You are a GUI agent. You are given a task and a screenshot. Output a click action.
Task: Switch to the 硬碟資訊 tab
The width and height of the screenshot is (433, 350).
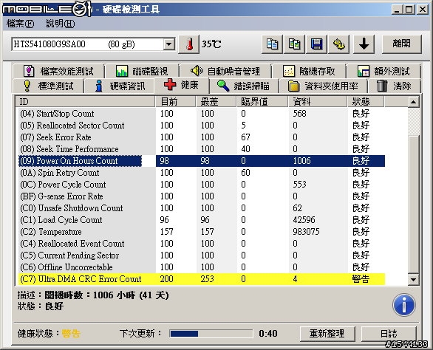tap(120, 86)
